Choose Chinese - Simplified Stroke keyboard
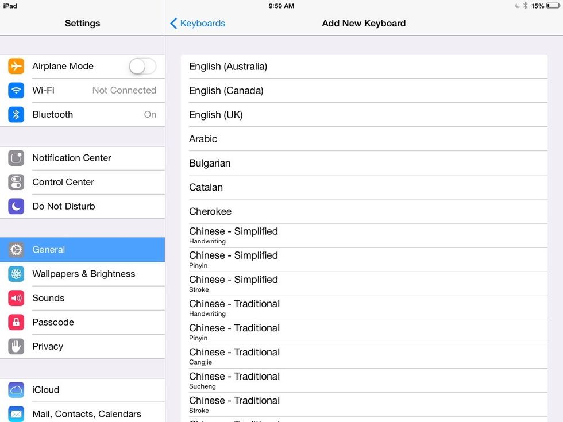The image size is (563, 422). point(364,284)
